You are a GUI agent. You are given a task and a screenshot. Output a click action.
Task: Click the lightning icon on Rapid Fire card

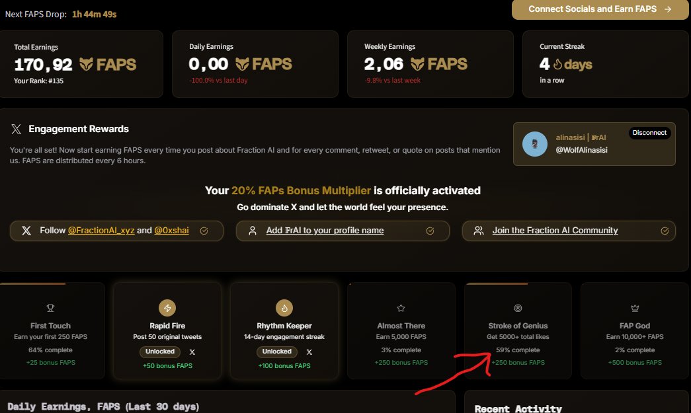(167, 308)
